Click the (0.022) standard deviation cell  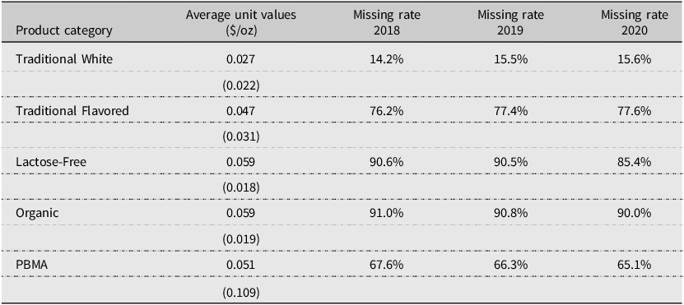coord(241,85)
